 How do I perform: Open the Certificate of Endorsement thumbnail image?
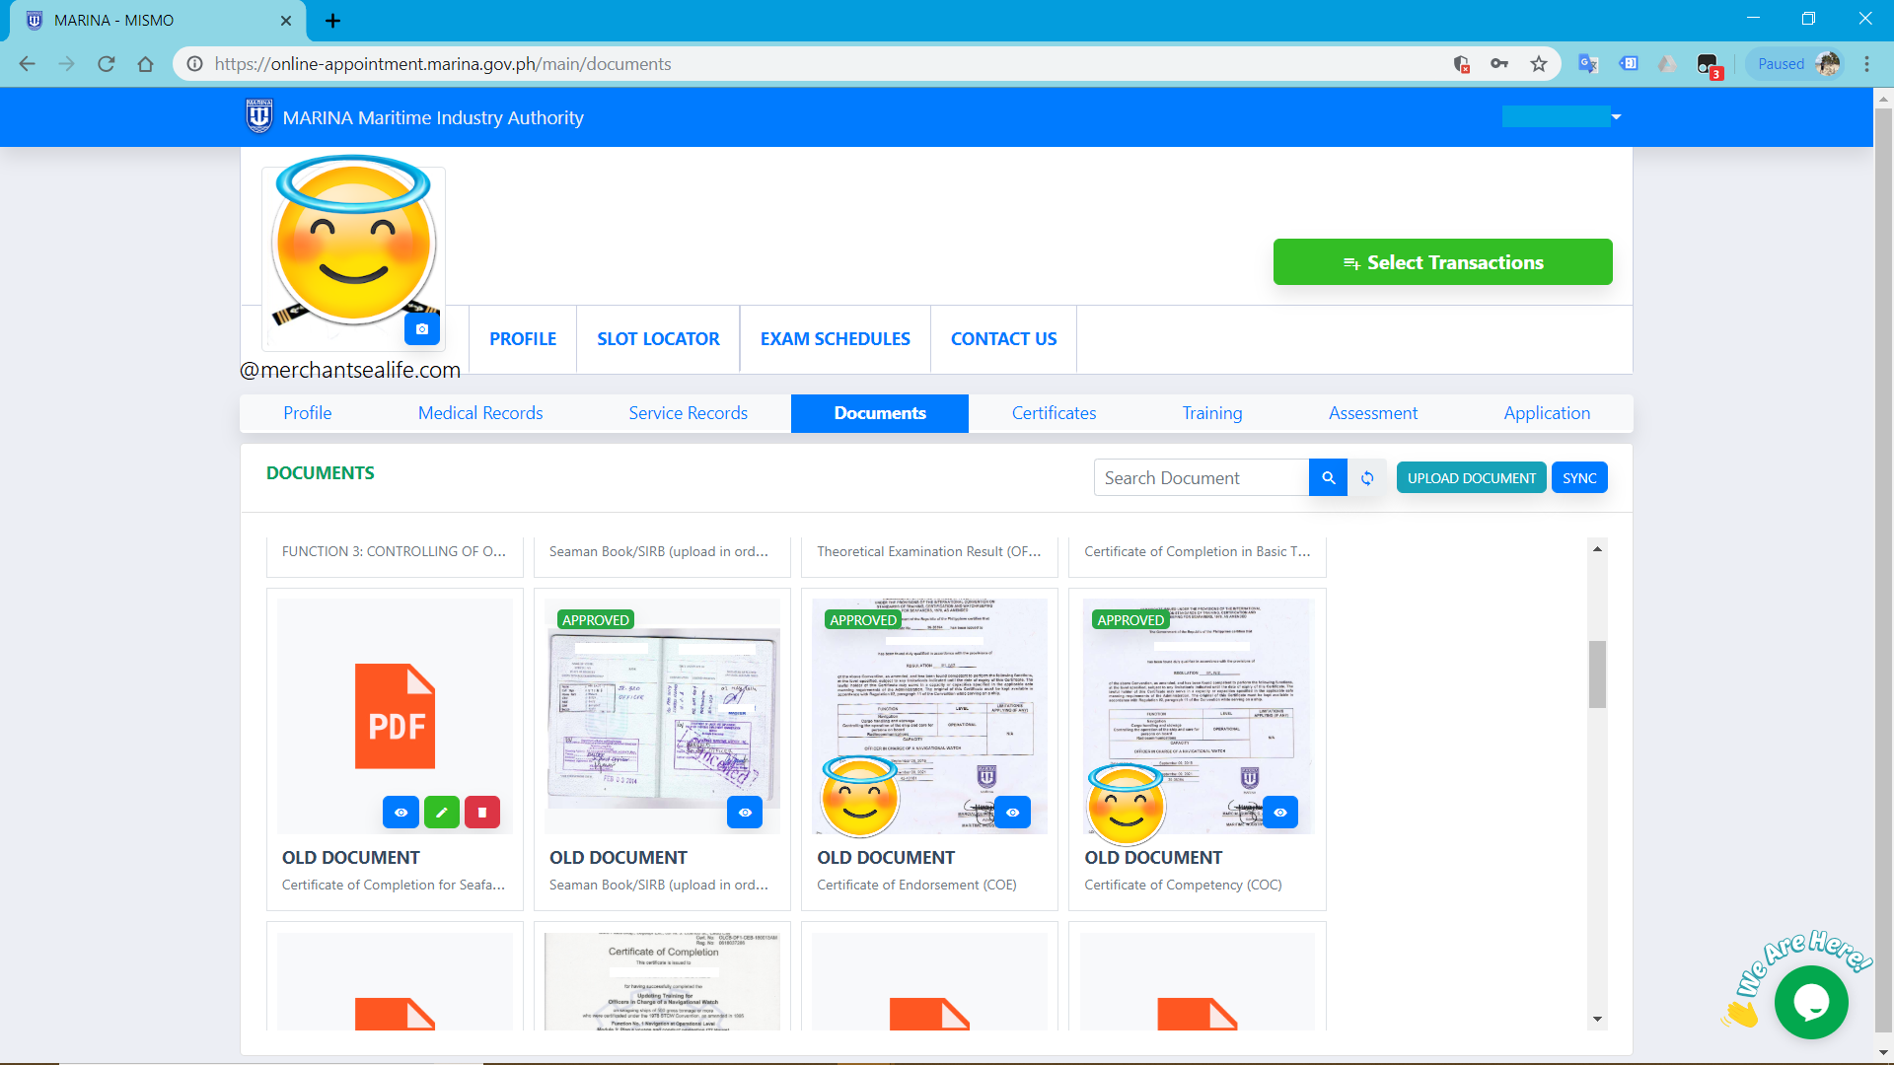[x=930, y=717]
